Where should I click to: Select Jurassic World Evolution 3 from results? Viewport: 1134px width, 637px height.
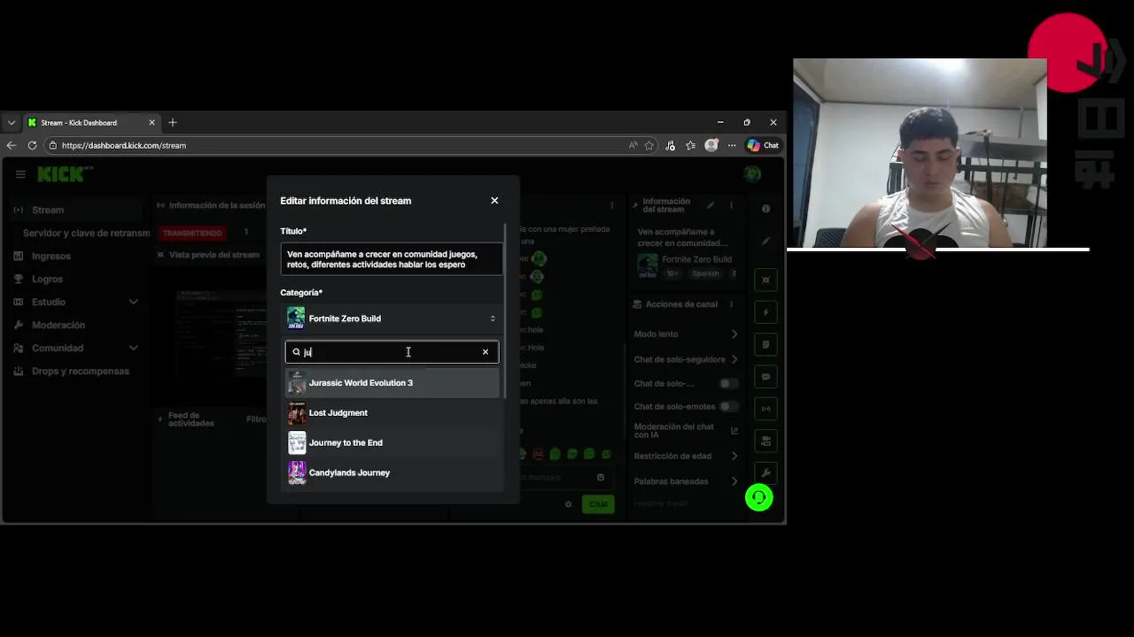392,383
